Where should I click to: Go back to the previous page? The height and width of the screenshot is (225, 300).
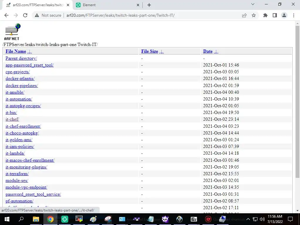click(x=6, y=15)
